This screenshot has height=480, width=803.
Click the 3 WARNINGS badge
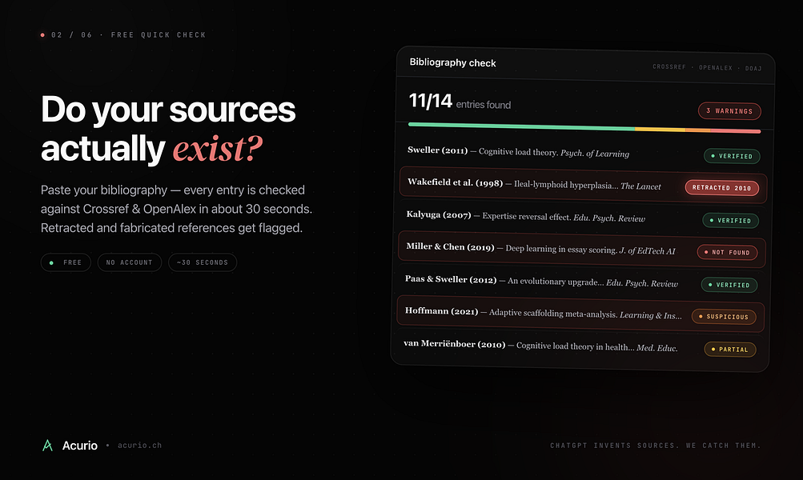[x=729, y=111]
